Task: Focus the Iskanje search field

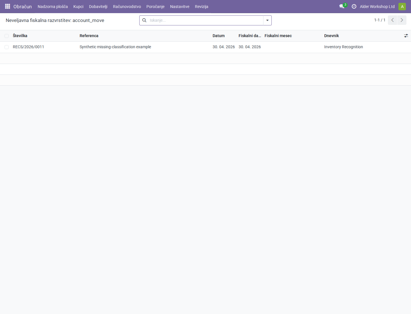Action: 205,20
